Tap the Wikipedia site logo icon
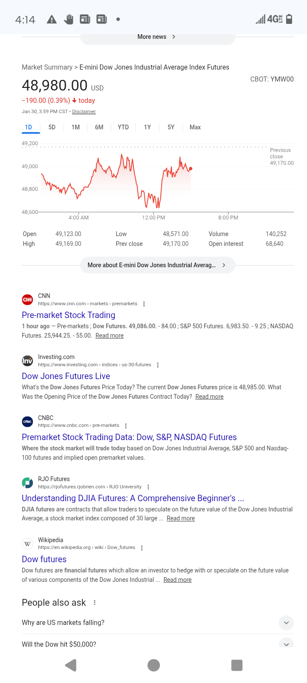 pyautogui.click(x=27, y=544)
